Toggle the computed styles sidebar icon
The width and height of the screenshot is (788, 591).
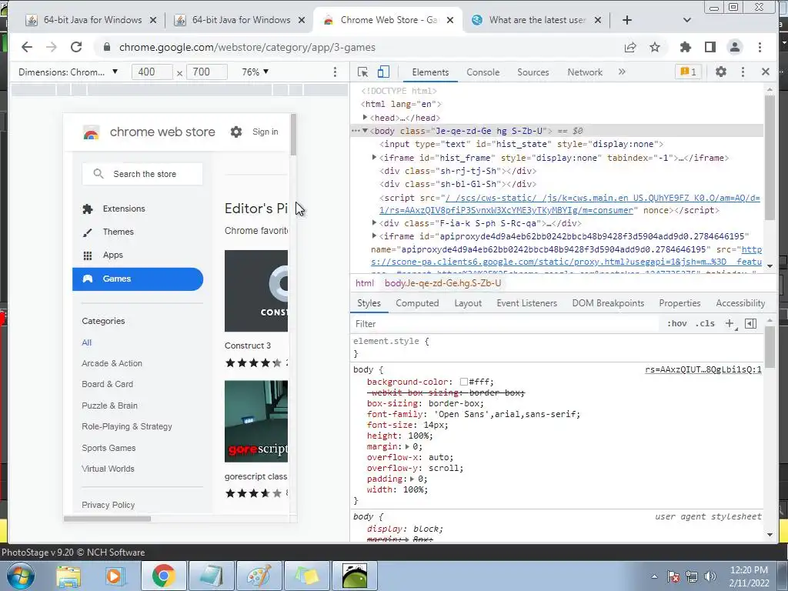[751, 324]
